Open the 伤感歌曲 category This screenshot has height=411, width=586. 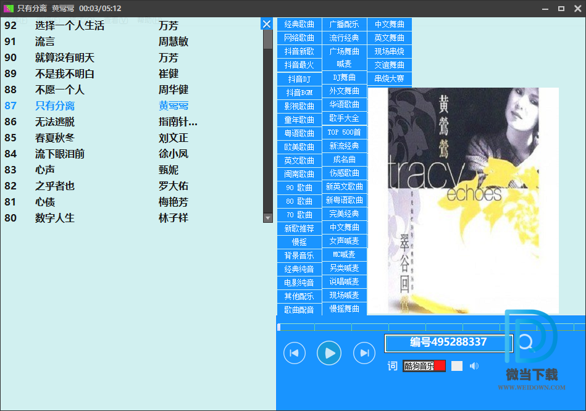[x=344, y=173]
